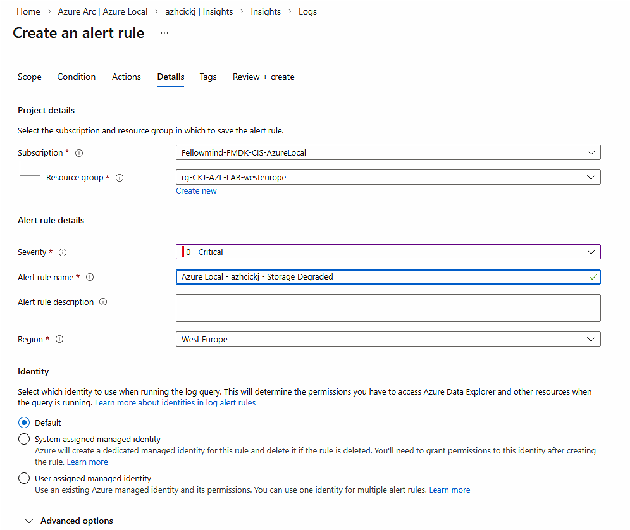Open the Resource group dropdown

click(x=388, y=178)
